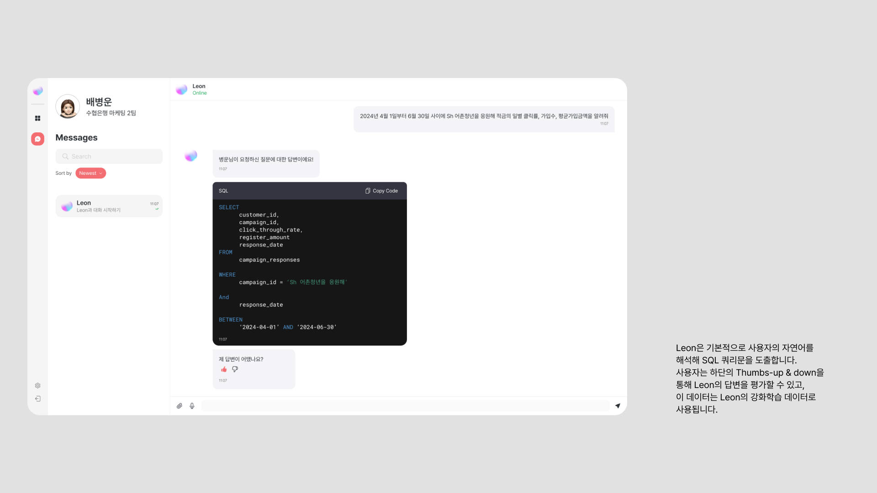Click the 병운님이 요청하신 reply bubble
This screenshot has width=877, height=493.
(x=266, y=164)
